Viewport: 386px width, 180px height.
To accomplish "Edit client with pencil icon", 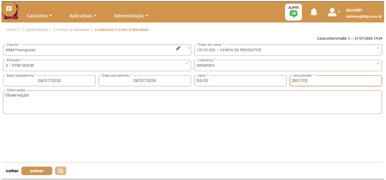I will (178, 48).
